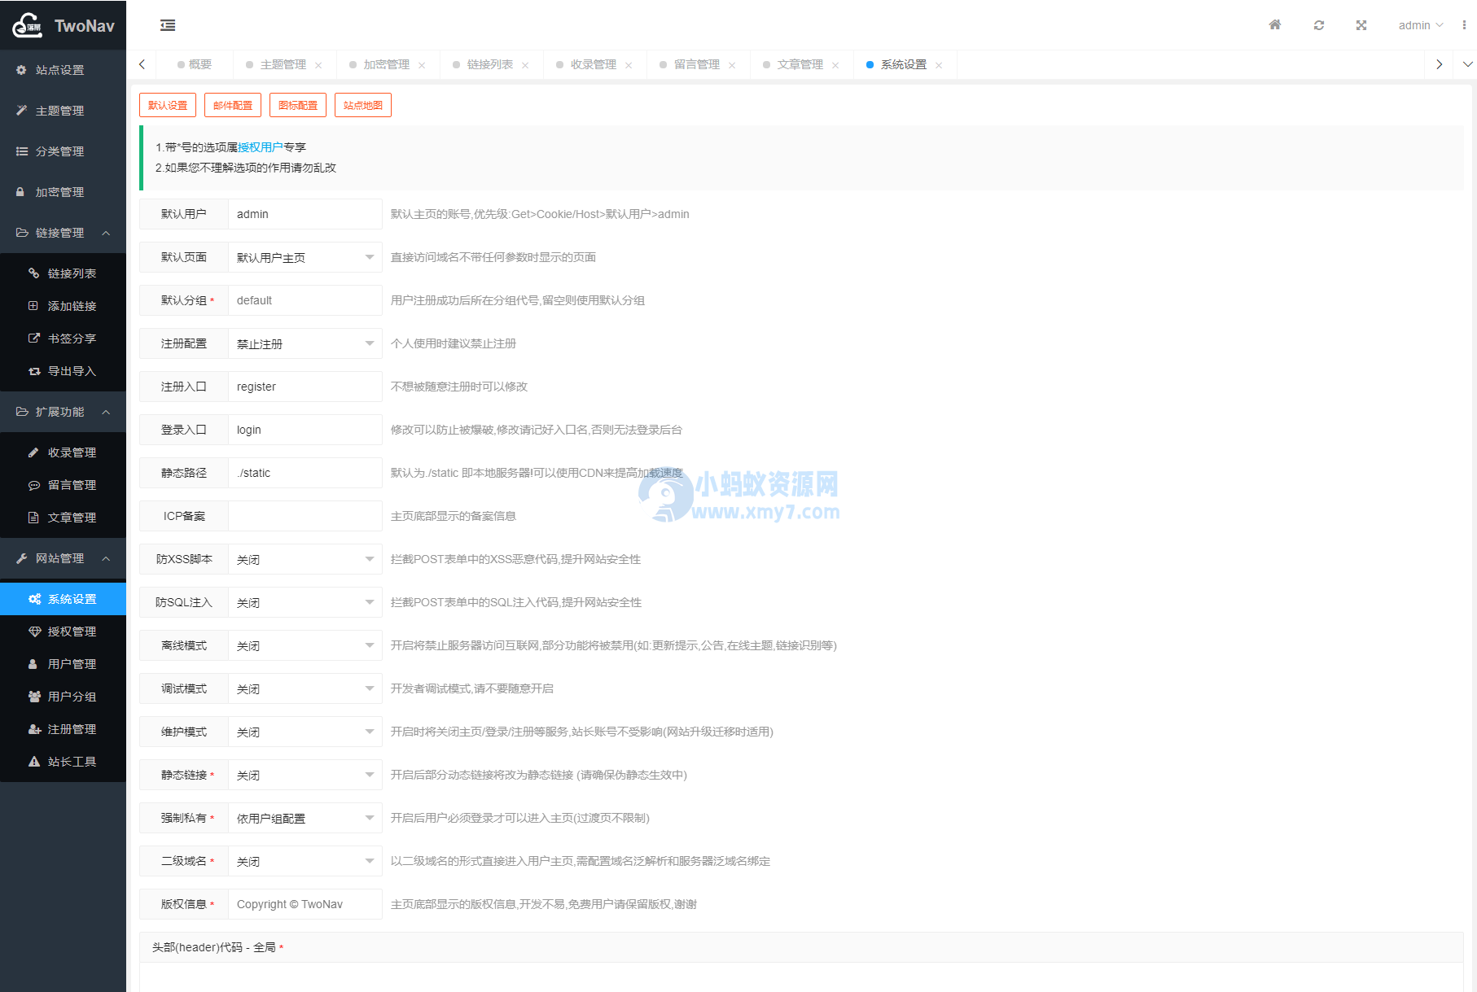Click the 站点地图 button
This screenshot has width=1477, height=992.
(363, 105)
